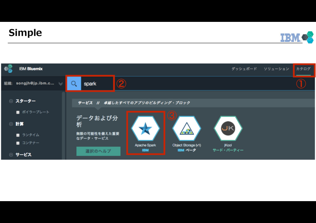Collapse the スターター section

(11, 101)
